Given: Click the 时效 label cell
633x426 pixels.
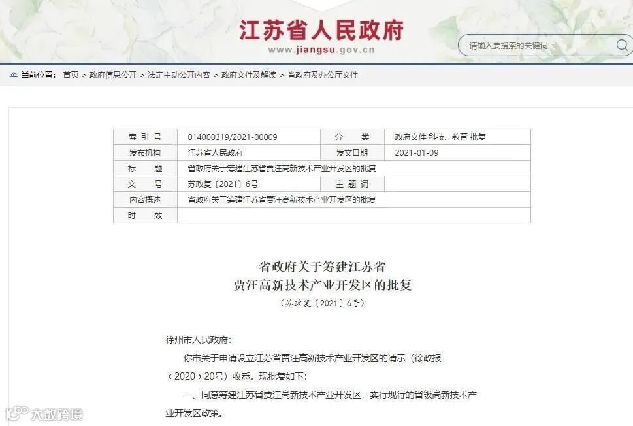Looking at the screenshot, I should coord(145,216).
